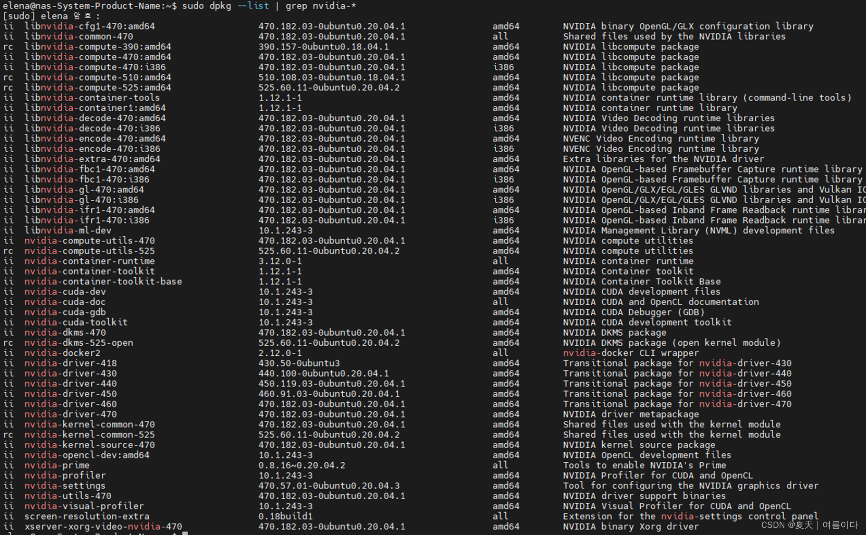Select description 'nvidia-docker CLI wrapper'
866x535 pixels.
[631, 353]
